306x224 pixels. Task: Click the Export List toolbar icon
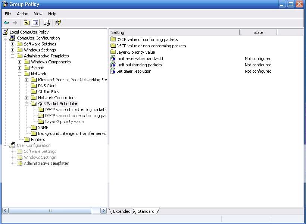click(x=46, y=23)
